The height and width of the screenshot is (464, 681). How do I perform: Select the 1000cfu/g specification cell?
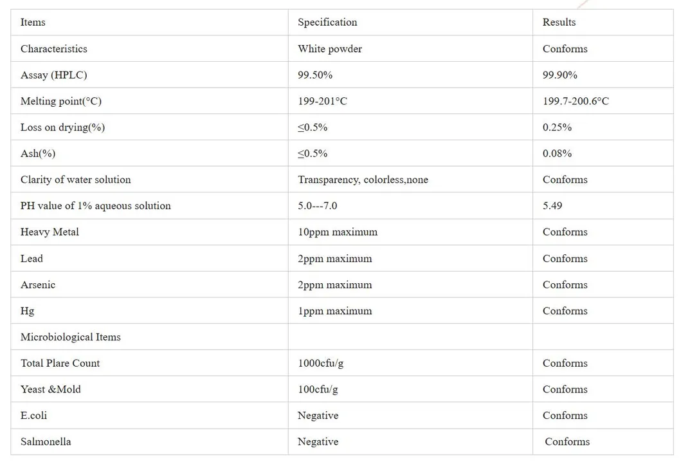point(320,363)
